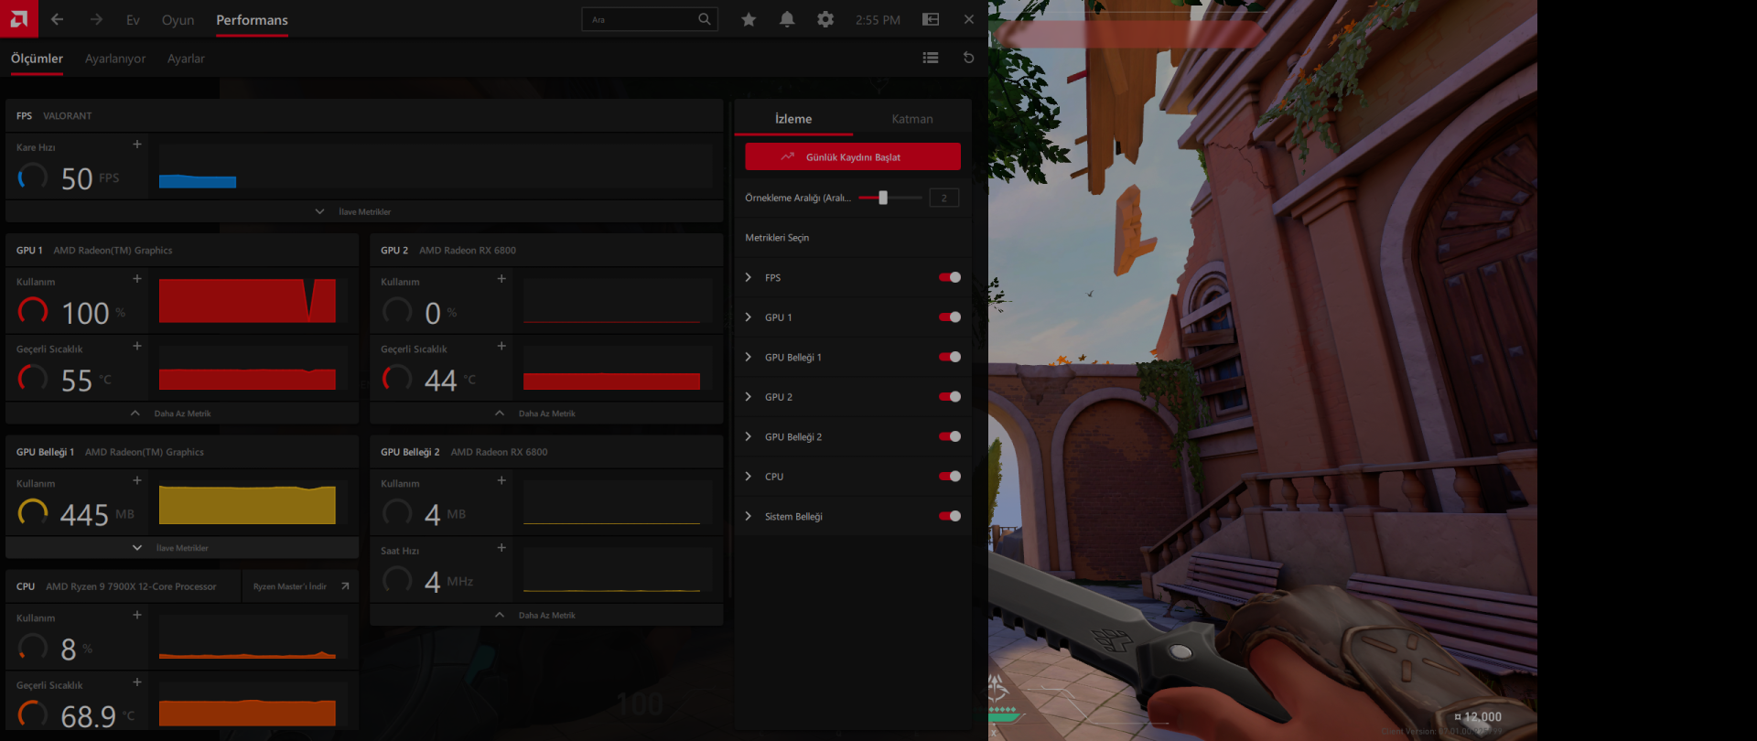Expand CPU chevron in metrics list
Screen dimensions: 1757x741
749,477
